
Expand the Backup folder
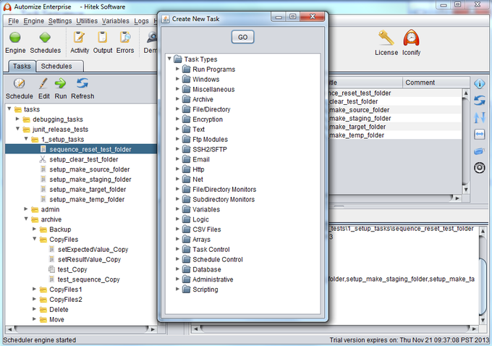coord(35,229)
